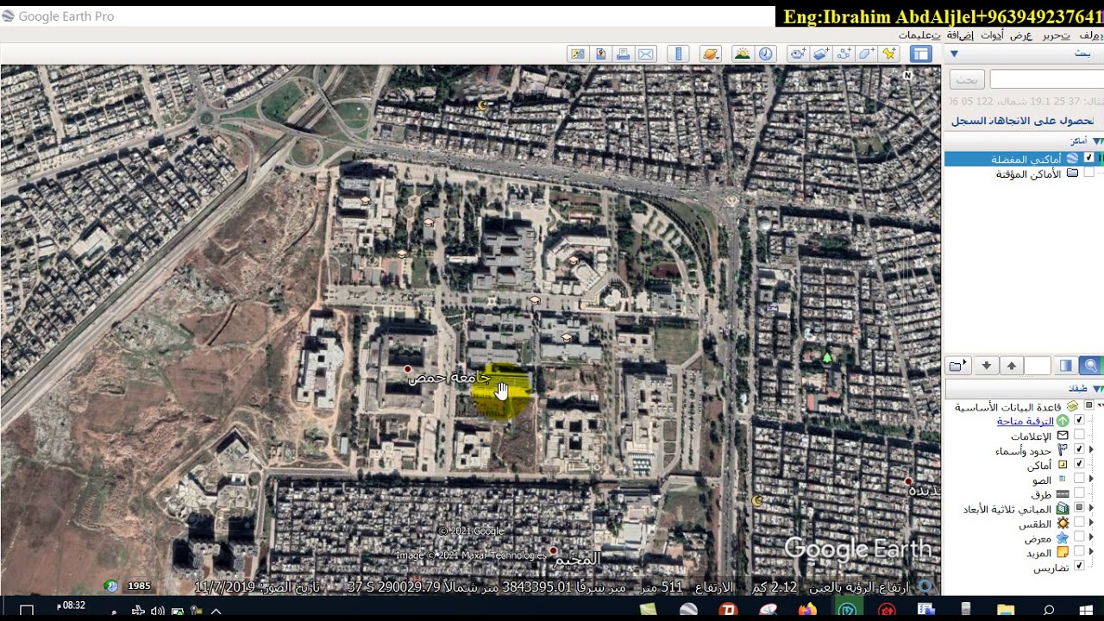This screenshot has width=1104, height=621.
Task: Click the جامعة حمص place label on map
Action: 448,377
